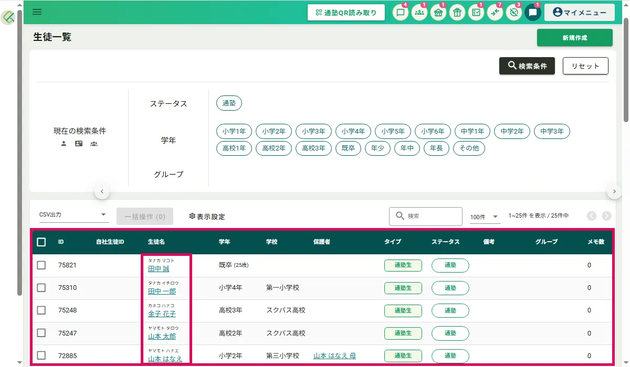Click the left chevron circle on panel edge
This screenshot has height=367, width=630.
tap(102, 192)
